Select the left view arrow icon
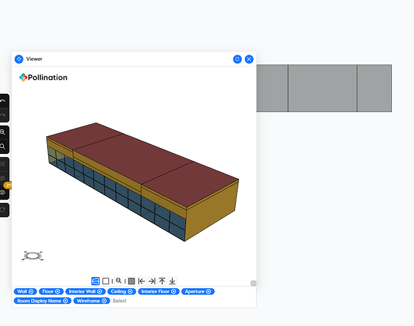 (141, 281)
